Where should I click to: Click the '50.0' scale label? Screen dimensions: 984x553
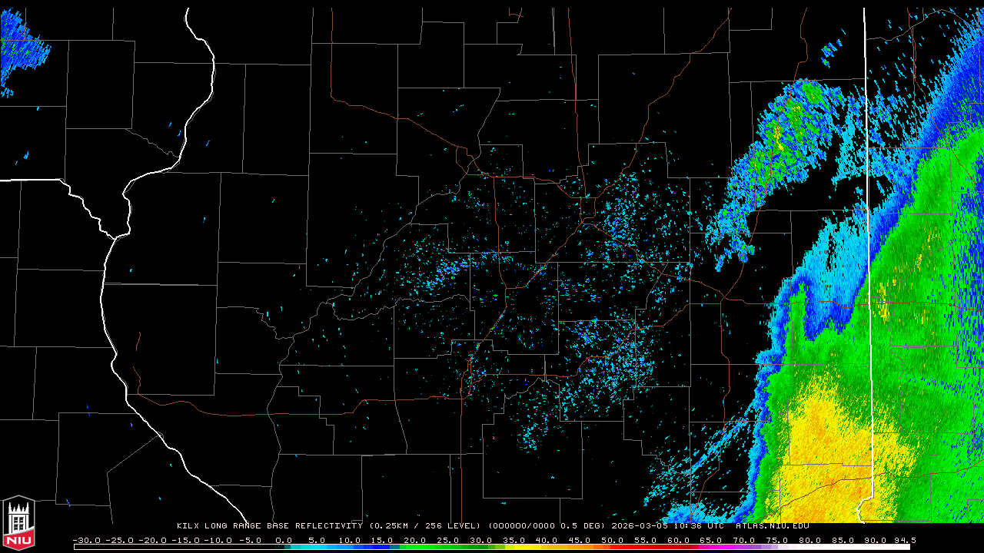click(x=613, y=540)
